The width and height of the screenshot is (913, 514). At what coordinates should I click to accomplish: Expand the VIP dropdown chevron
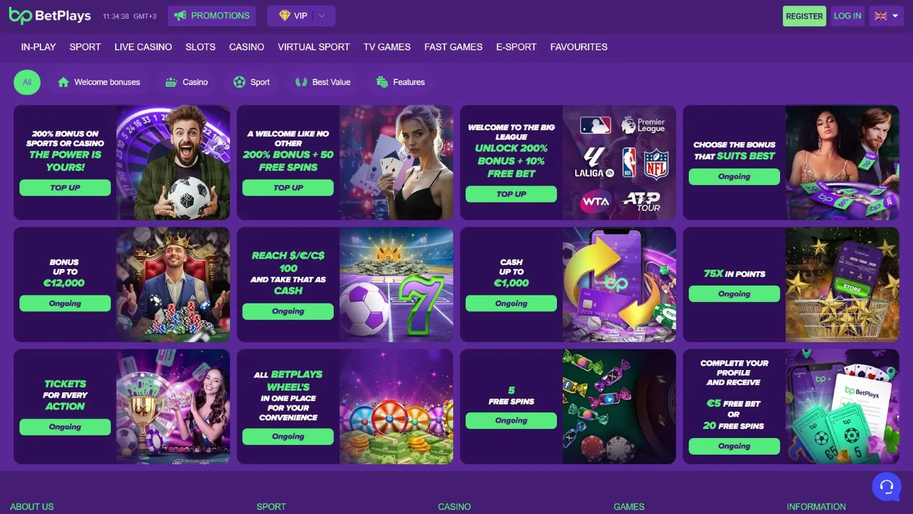pyautogui.click(x=322, y=16)
